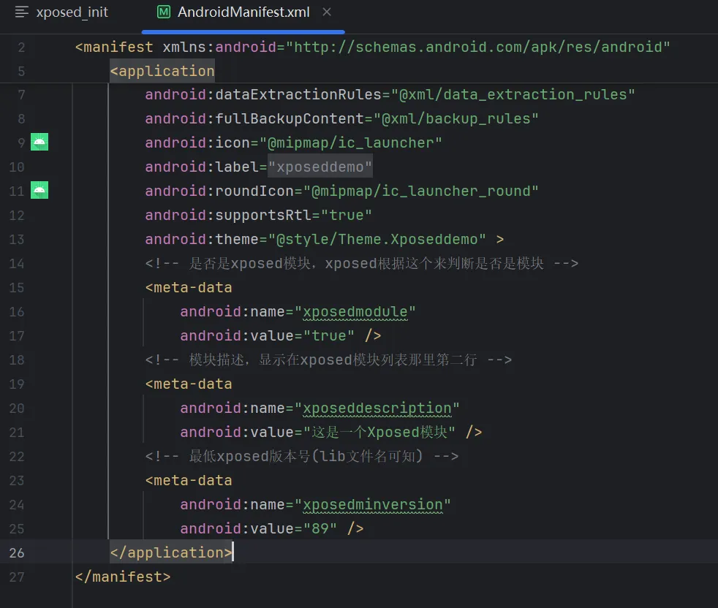Click the android:supportsRtl="true" line
Screen dimensions: 718x608
(x=258, y=215)
